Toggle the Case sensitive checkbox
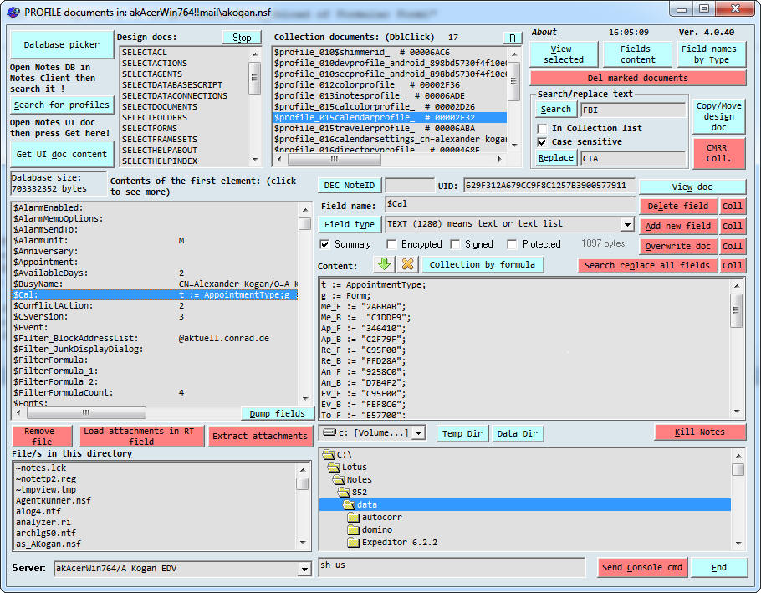The height and width of the screenshot is (593, 761). coord(542,142)
